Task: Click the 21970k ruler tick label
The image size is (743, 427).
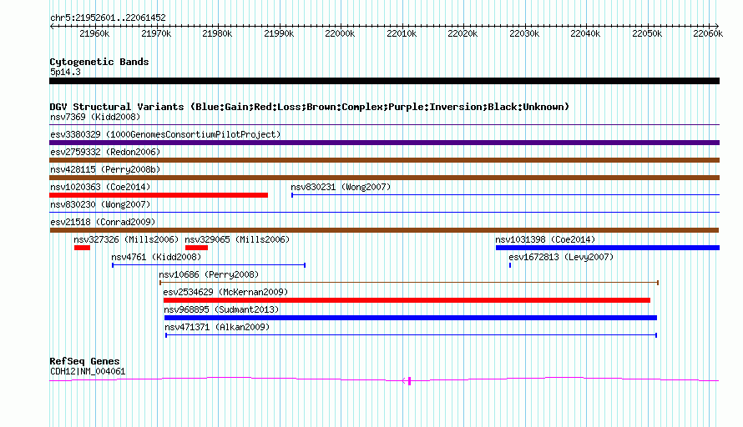Action: tap(156, 33)
